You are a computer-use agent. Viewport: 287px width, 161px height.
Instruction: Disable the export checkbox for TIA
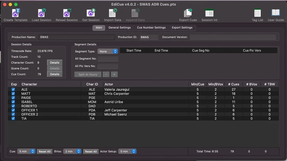coord(13,118)
